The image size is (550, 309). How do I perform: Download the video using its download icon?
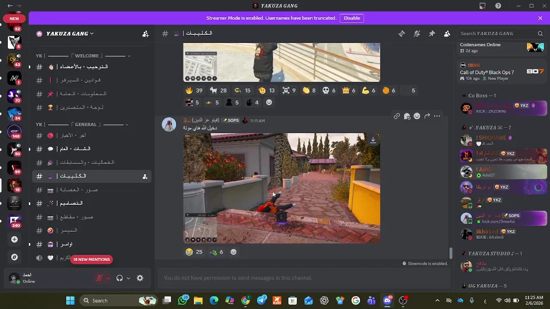373,139
